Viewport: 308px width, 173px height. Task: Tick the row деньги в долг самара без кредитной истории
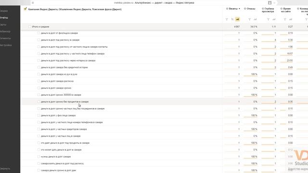(x=38, y=67)
